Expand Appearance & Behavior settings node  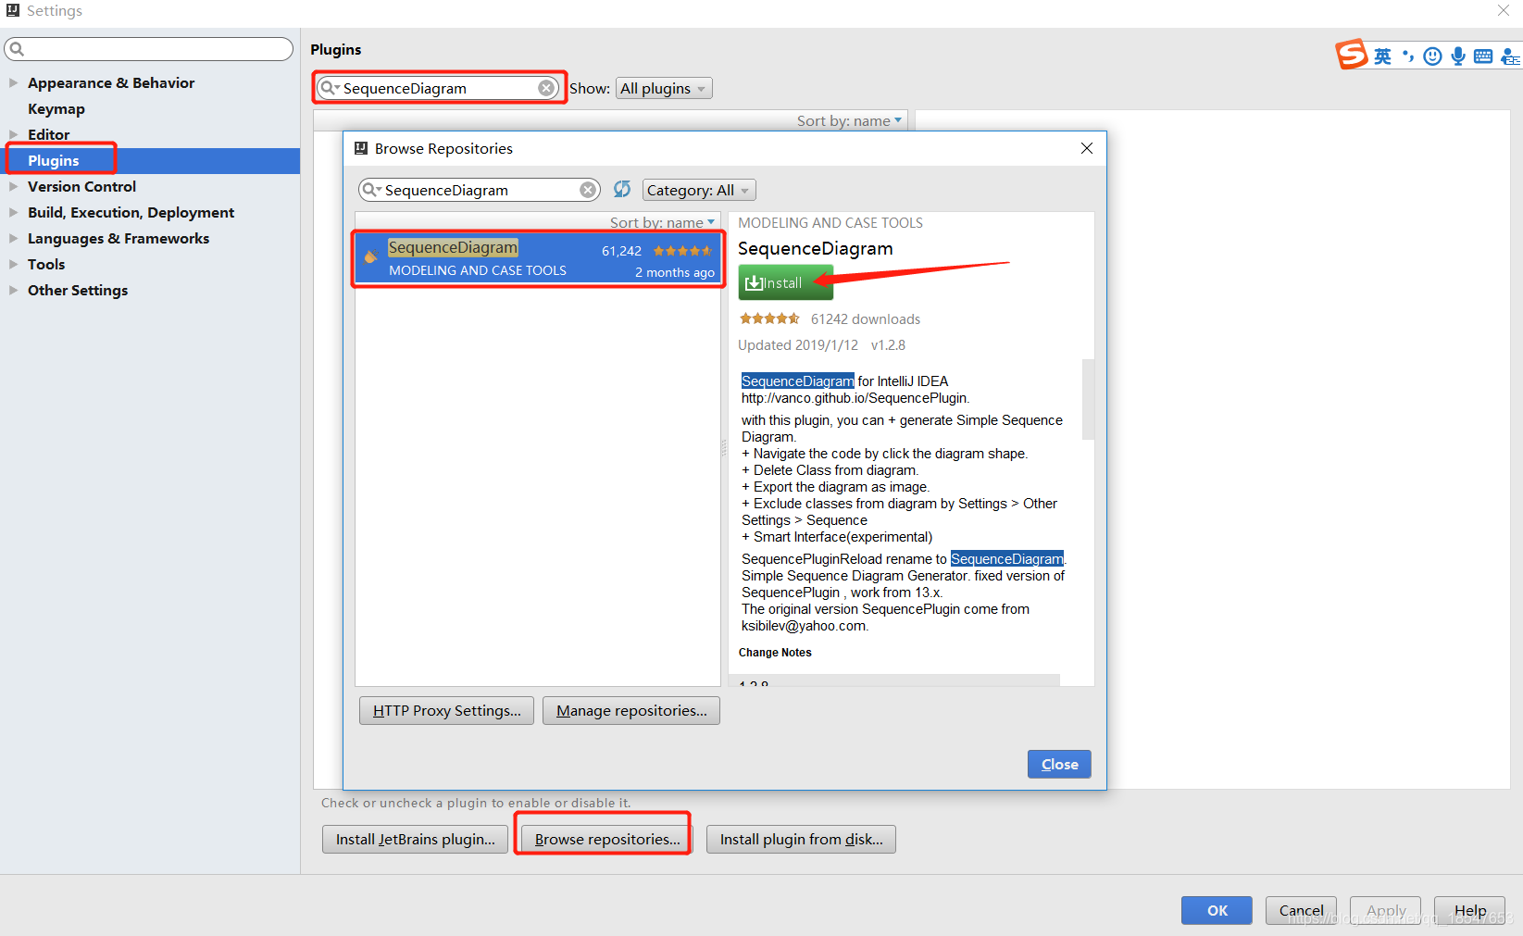coord(13,82)
